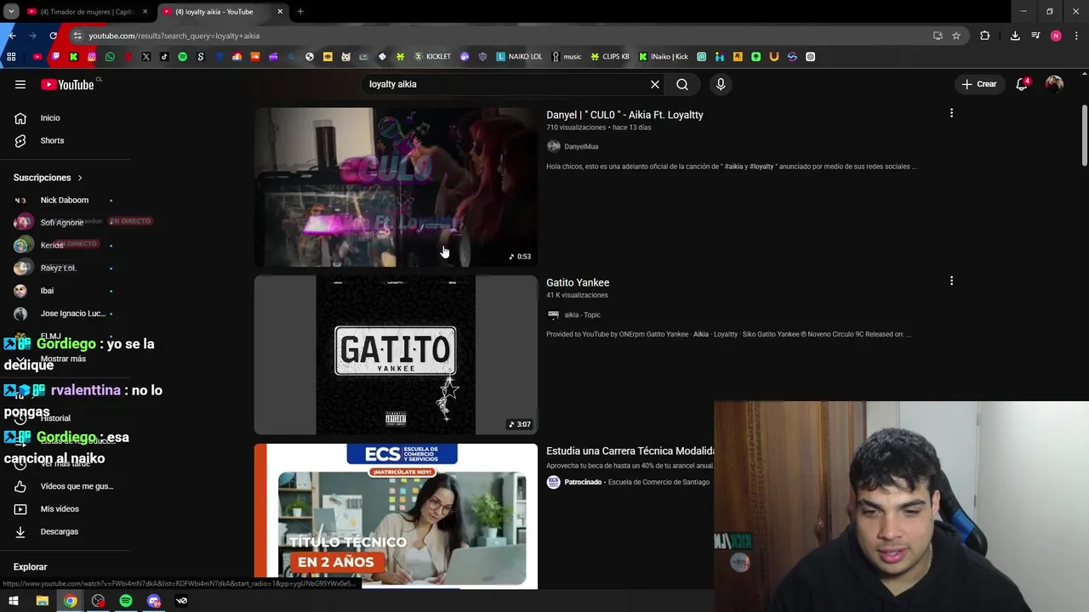Open the YouTube account avatar menu
Viewport: 1089px width, 612px height.
(1054, 84)
